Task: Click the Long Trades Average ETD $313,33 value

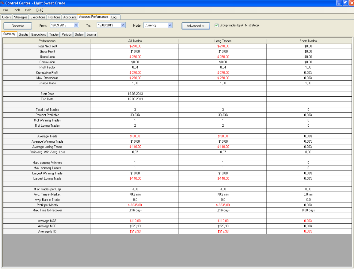Action: point(223,232)
